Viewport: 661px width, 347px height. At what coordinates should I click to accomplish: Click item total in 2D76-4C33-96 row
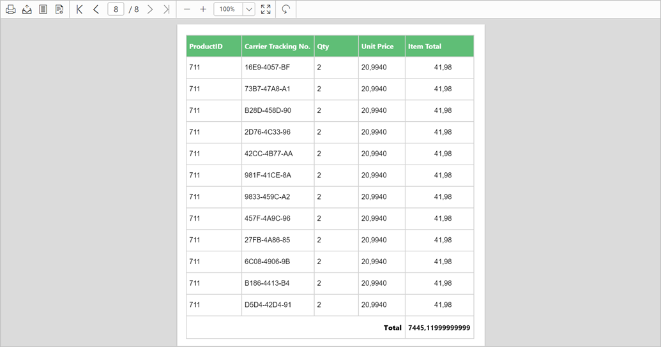[443, 132]
